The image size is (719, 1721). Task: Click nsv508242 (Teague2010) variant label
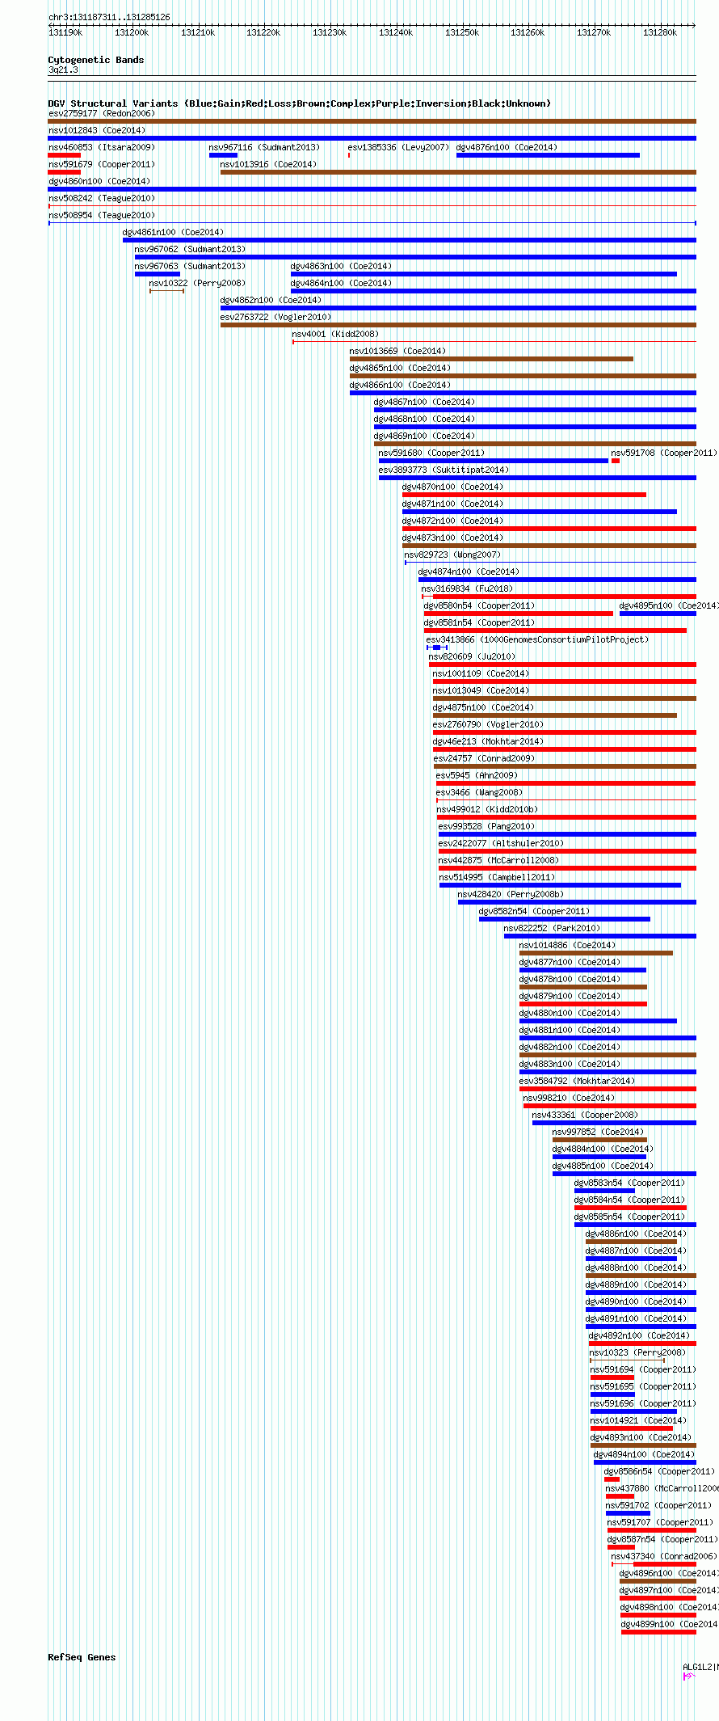(102, 198)
